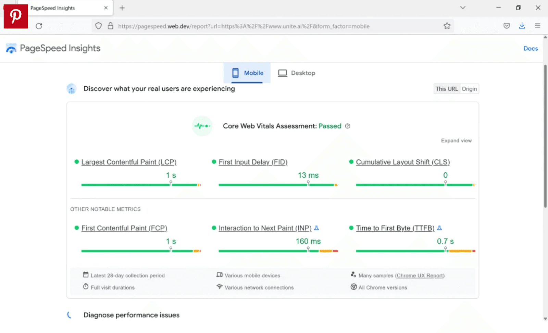The height and width of the screenshot is (333, 548).
Task: Click 'Various network connections' text
Action: click(259, 287)
